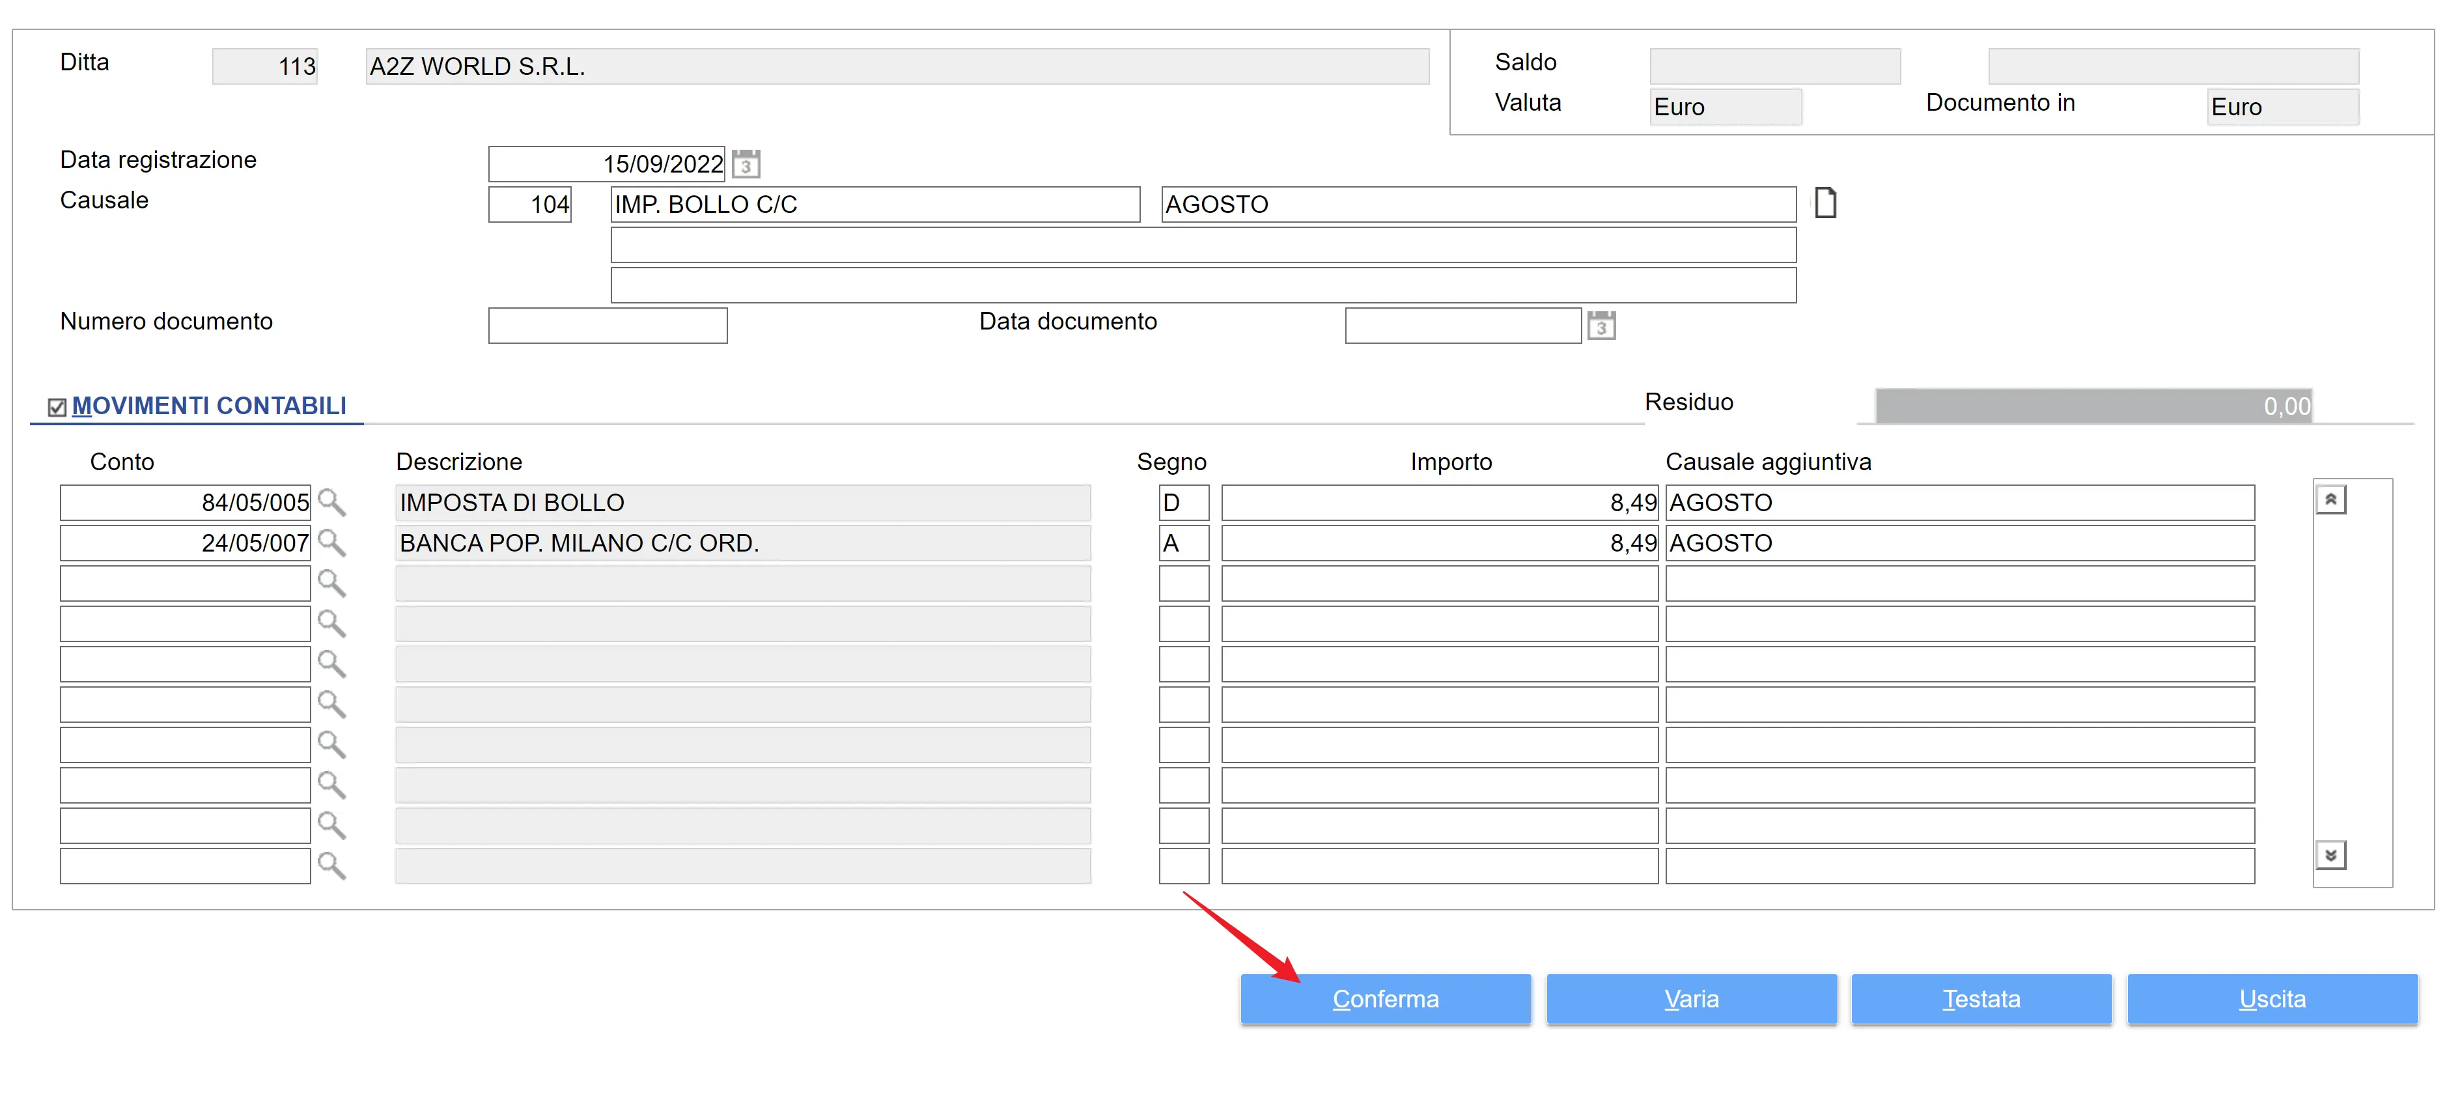Open calendar picker for Data registrazione

[746, 164]
